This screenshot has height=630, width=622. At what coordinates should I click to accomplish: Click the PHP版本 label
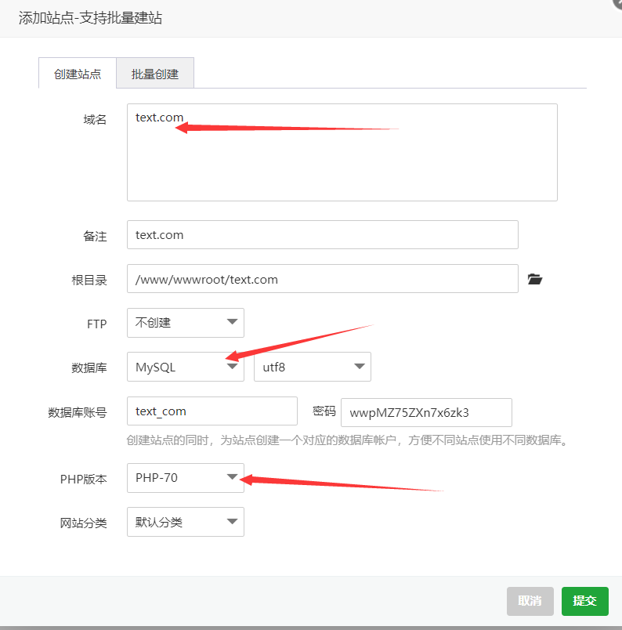[x=83, y=479]
